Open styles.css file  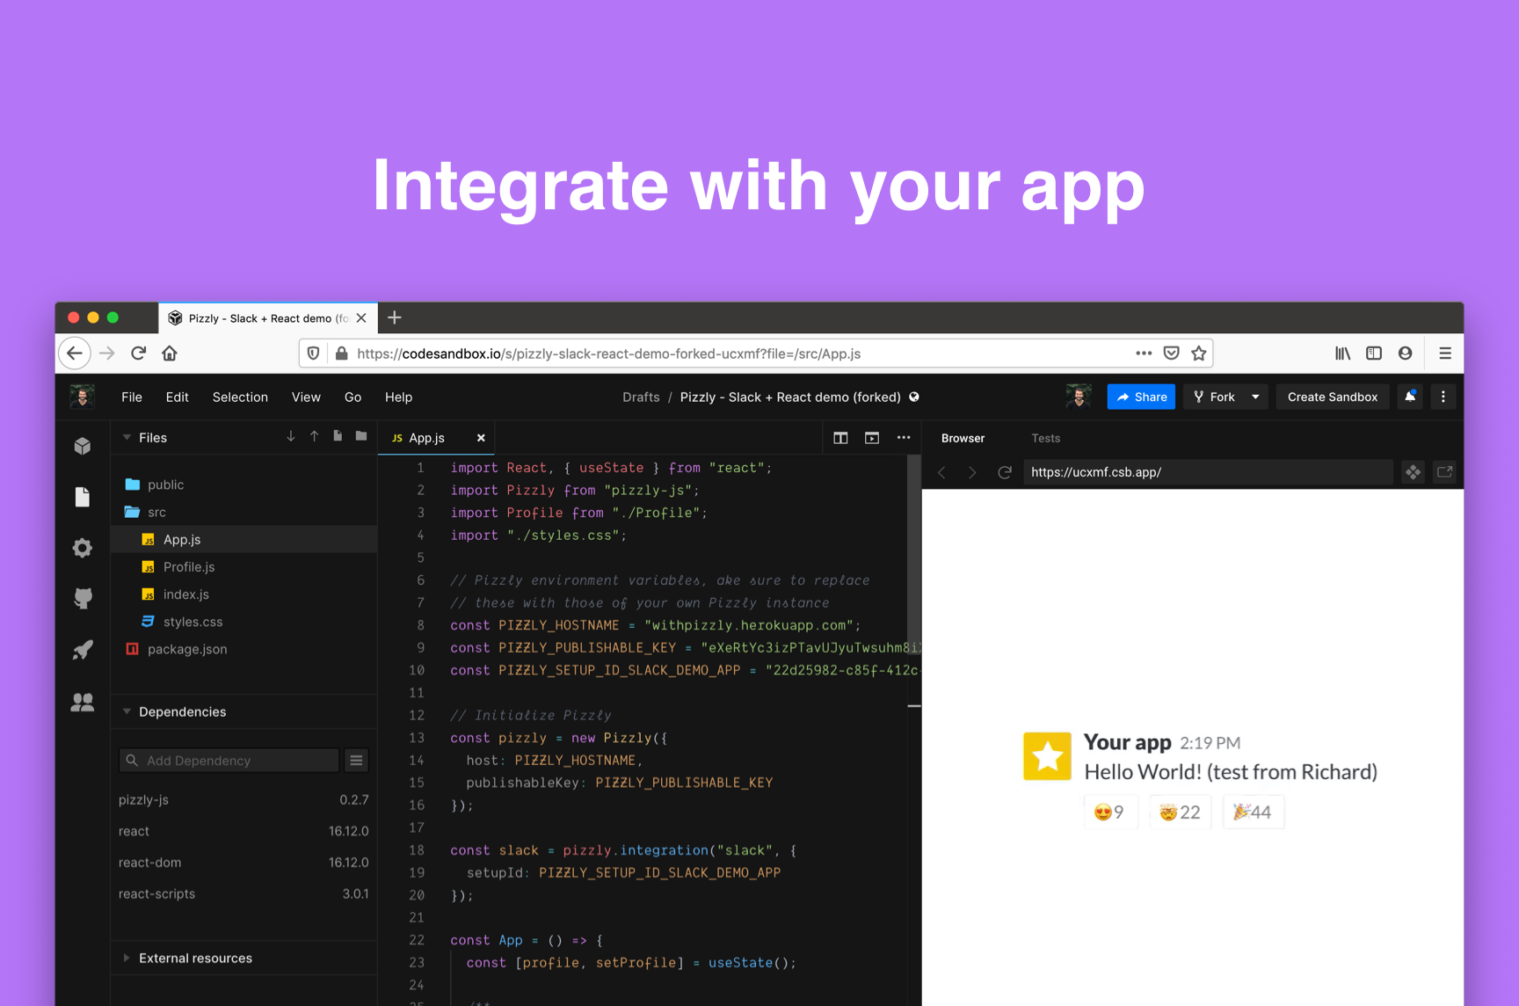click(x=244, y=622)
